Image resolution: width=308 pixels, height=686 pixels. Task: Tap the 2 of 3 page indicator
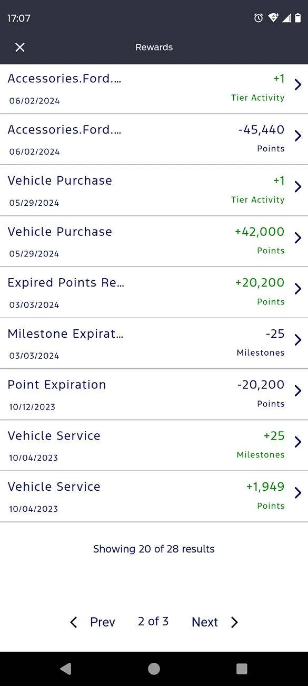tap(153, 621)
